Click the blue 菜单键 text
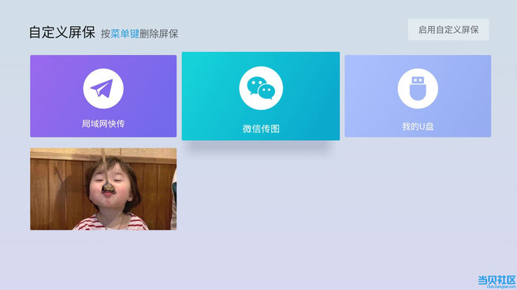 (125, 34)
